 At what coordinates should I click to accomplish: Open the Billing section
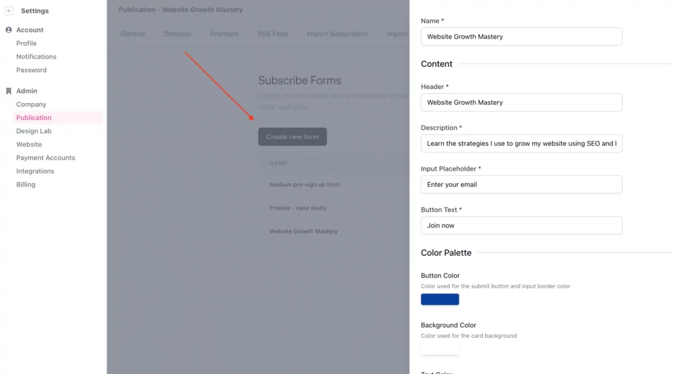pos(26,185)
